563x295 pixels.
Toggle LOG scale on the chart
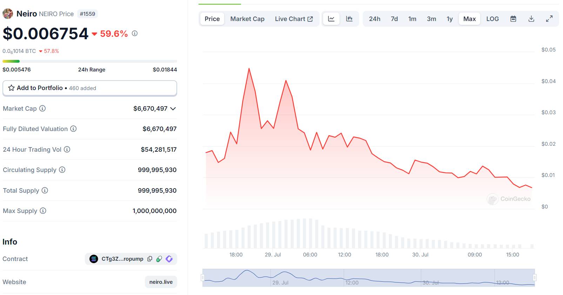click(x=492, y=19)
